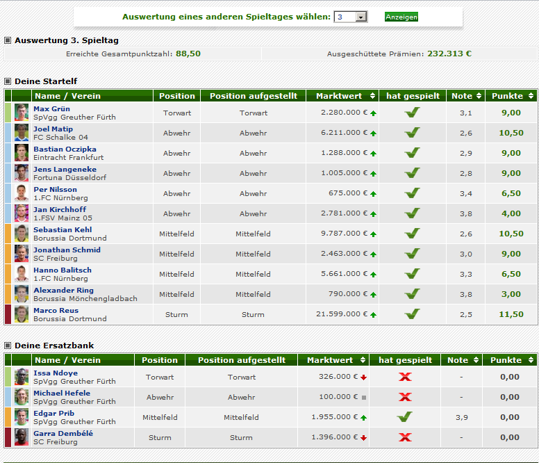Collapse the Deine Startelf section
Screen dimensions: 539x463
pos(8,81)
